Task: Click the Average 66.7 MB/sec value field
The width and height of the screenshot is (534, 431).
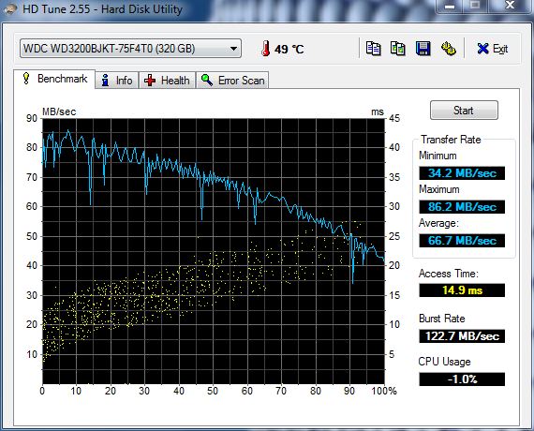Action: click(x=462, y=241)
